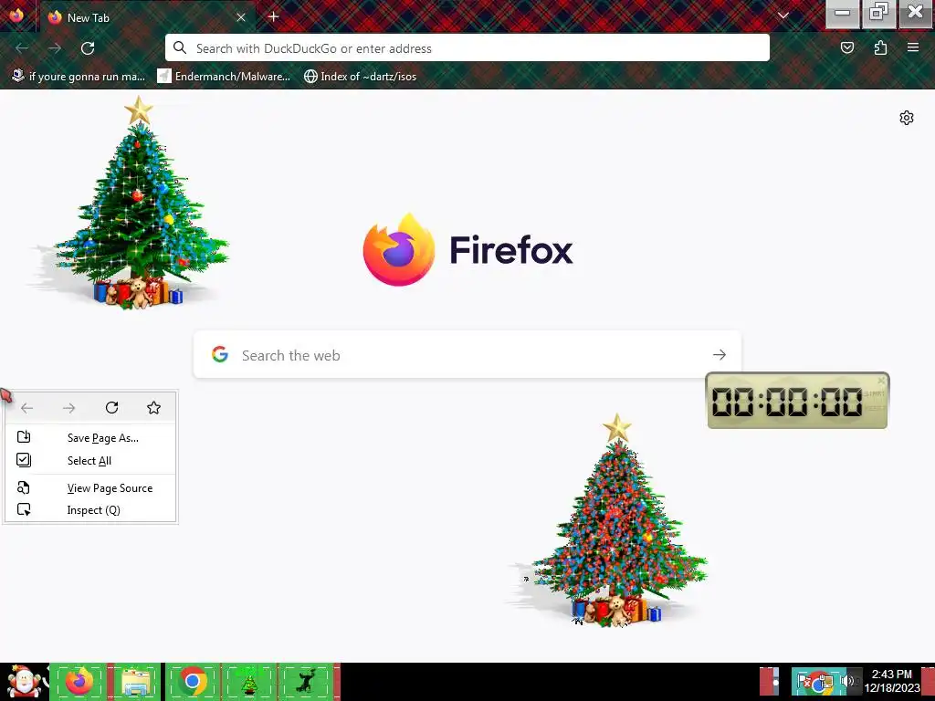Click the browser Back arrow in the toolbar

(x=22, y=48)
